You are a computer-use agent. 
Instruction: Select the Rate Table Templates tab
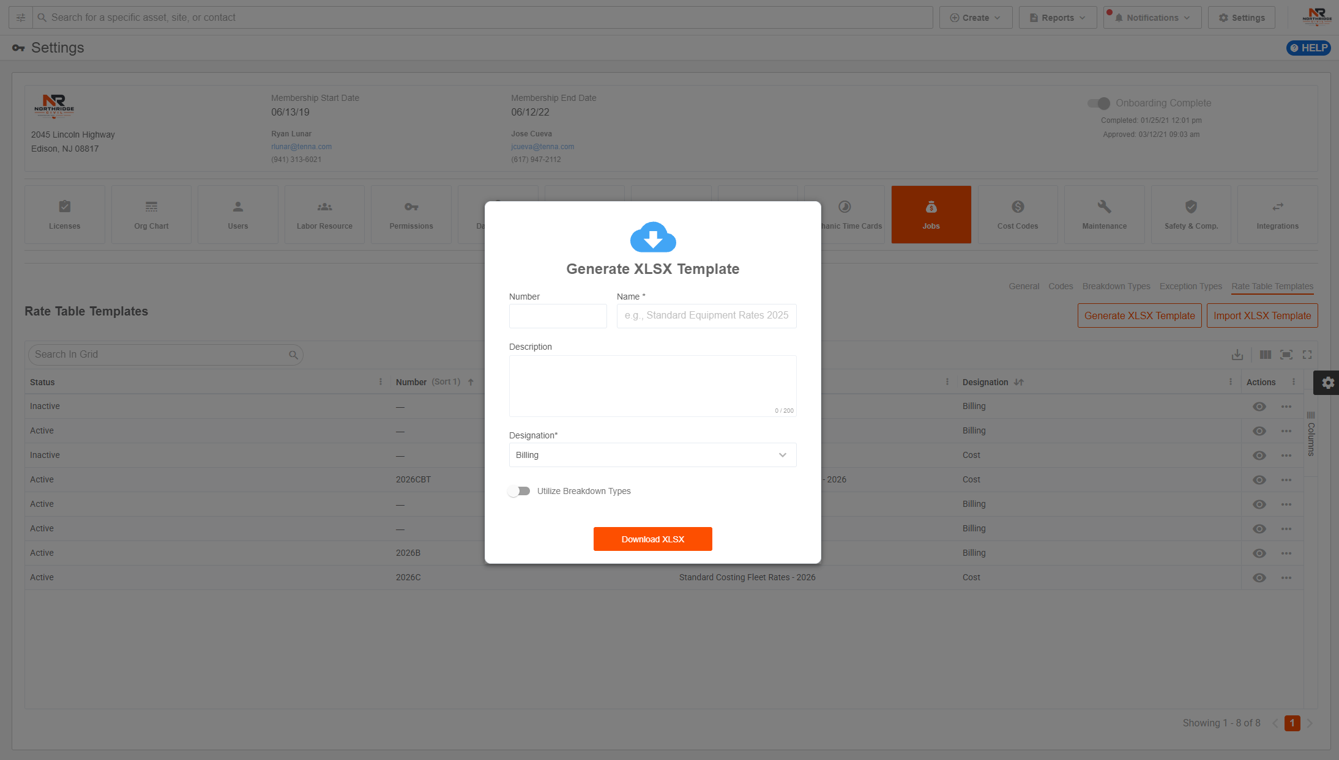tap(1272, 286)
